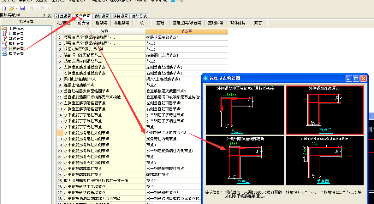Click the 左侧垂直筋插筋节点1 cell
374x204 pixels.
click(187, 67)
